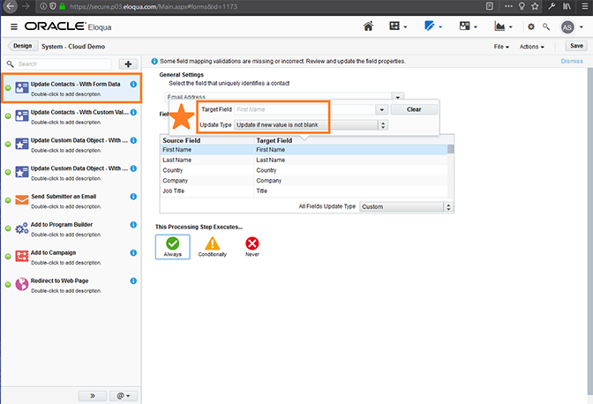Screen dimensions: 593x404
Task: Click the main page vertical scrollbar
Action: 590,230
